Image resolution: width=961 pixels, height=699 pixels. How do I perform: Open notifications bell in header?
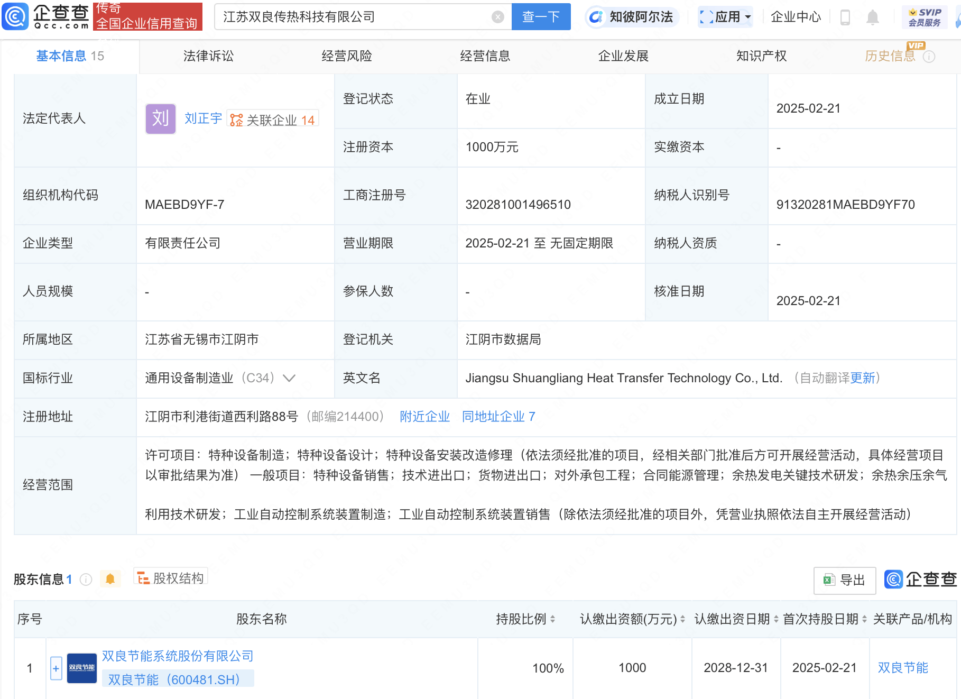pos(872,17)
